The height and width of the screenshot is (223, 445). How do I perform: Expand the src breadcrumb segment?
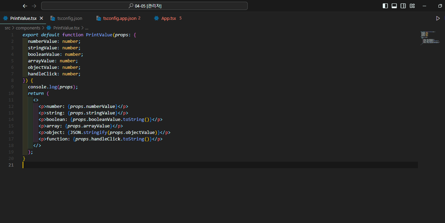[x=8, y=28]
